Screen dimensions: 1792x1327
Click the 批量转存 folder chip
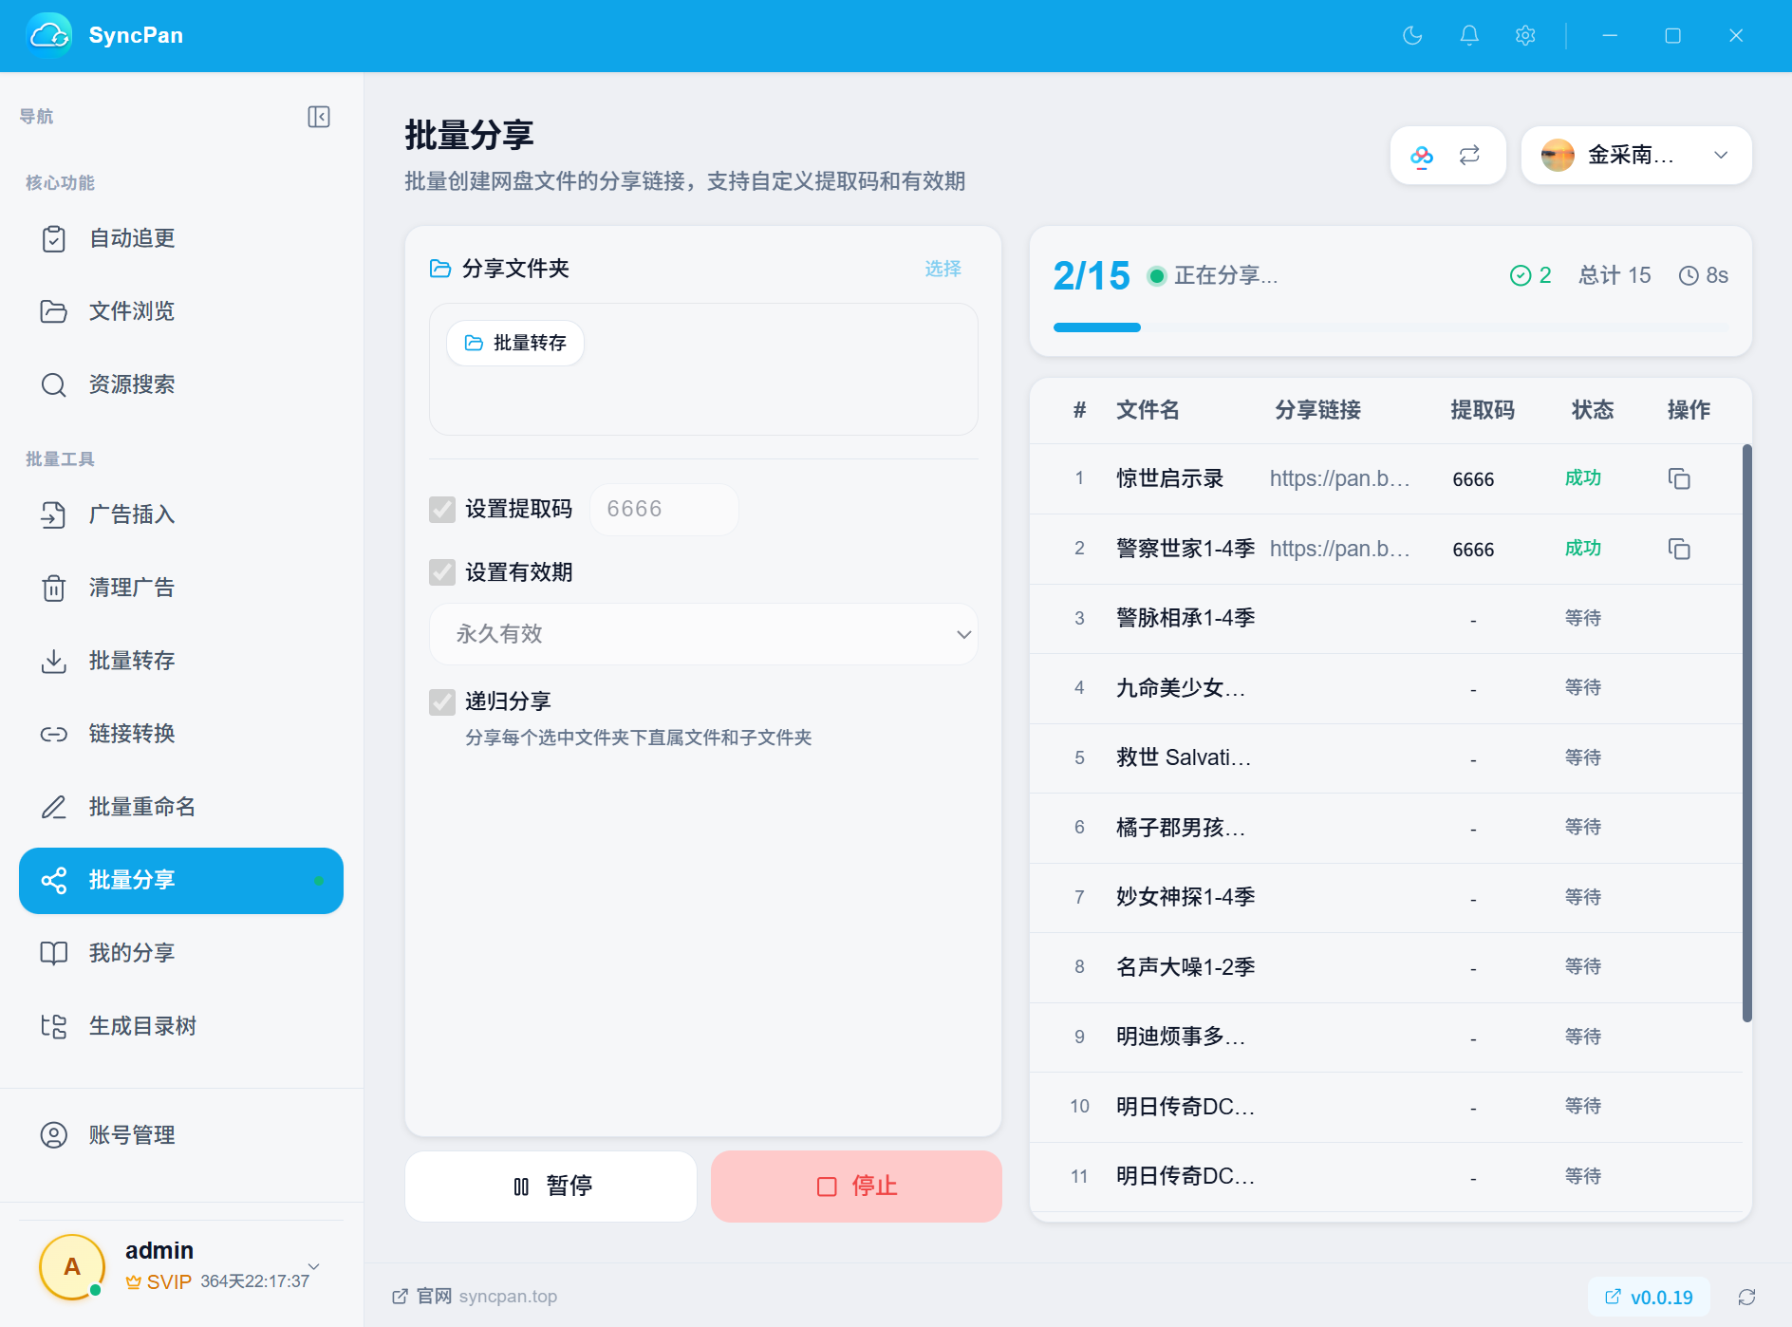pyautogui.click(x=515, y=343)
